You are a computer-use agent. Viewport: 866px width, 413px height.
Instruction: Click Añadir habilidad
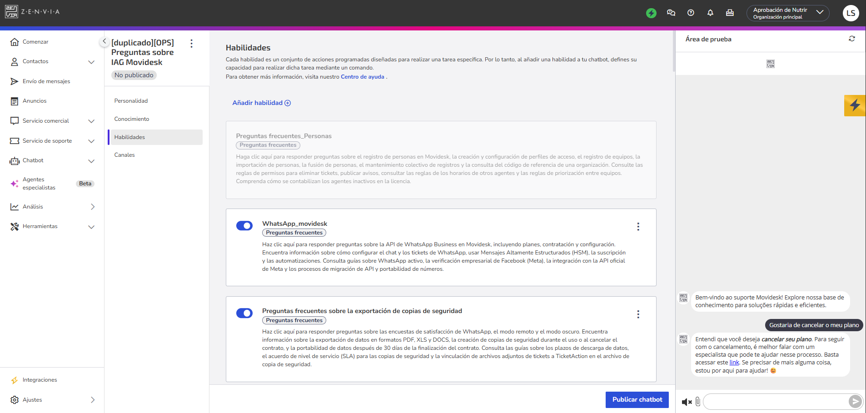point(262,103)
